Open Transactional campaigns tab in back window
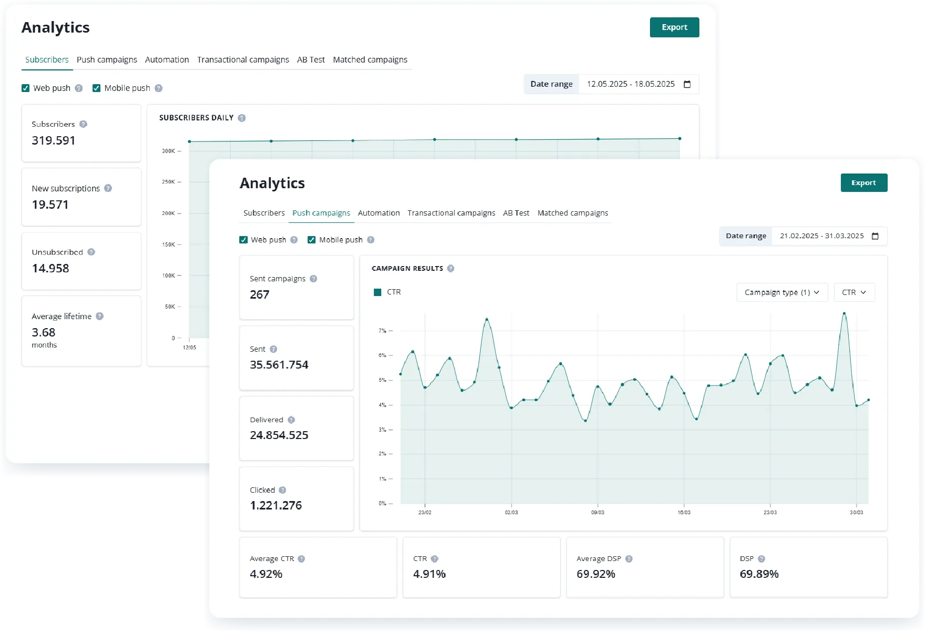Viewport: 925px width, 632px height. click(243, 60)
